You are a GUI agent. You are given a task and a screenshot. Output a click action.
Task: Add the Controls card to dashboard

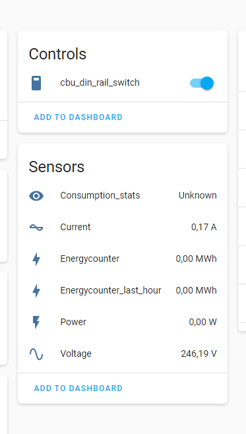78,117
